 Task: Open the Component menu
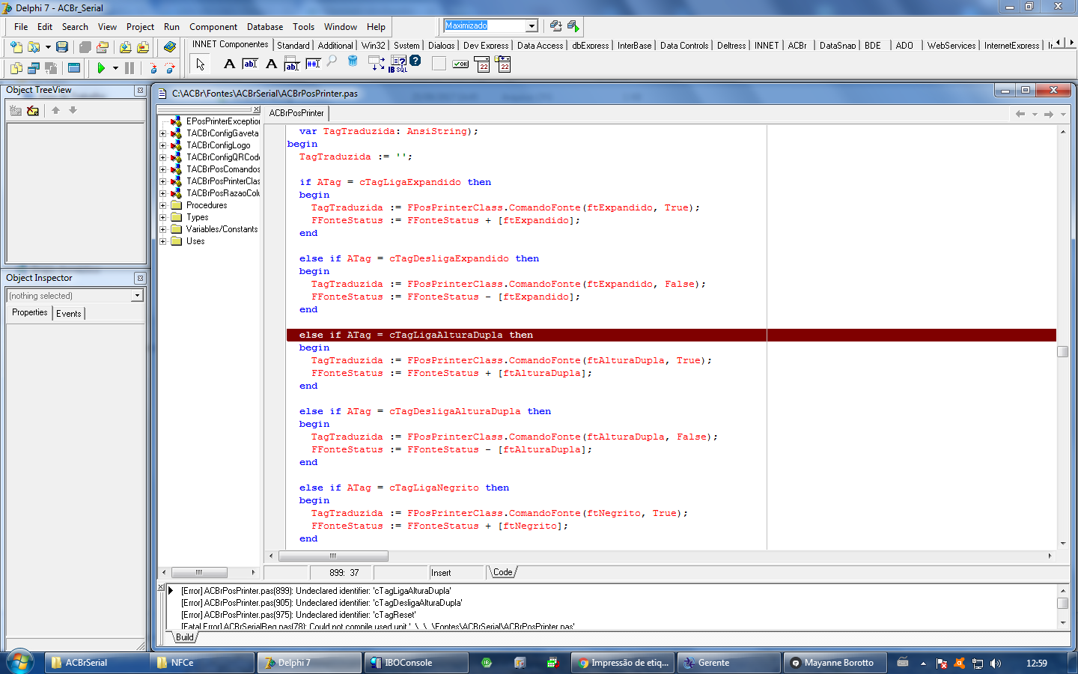point(213,27)
